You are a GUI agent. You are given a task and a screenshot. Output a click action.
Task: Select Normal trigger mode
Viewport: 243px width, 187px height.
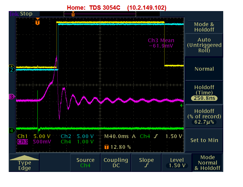click(204, 69)
